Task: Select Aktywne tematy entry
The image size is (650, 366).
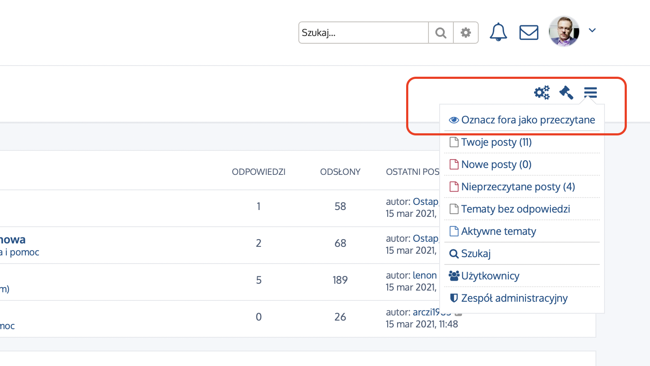Action: pos(498,231)
